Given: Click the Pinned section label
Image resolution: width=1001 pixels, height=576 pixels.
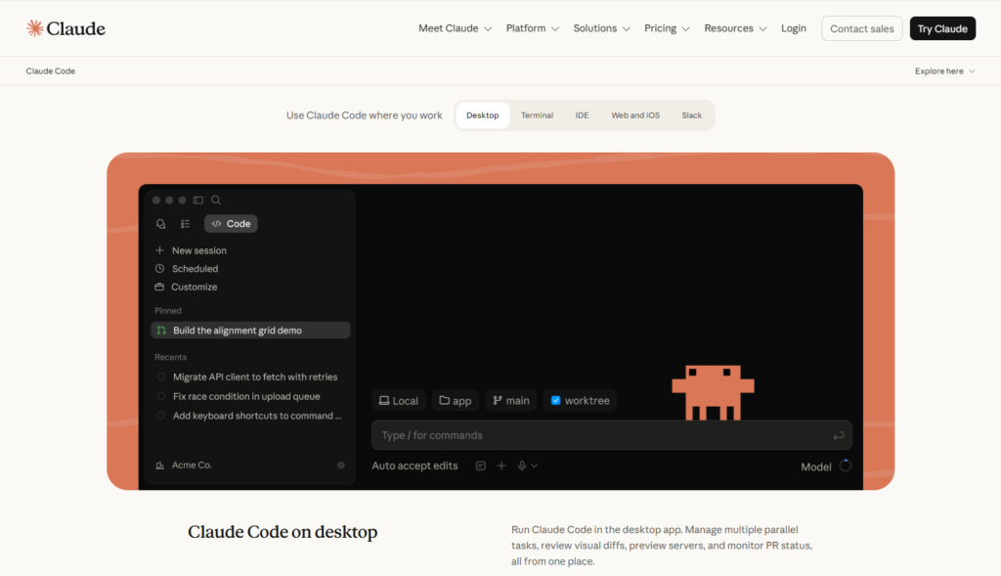Looking at the screenshot, I should point(168,310).
